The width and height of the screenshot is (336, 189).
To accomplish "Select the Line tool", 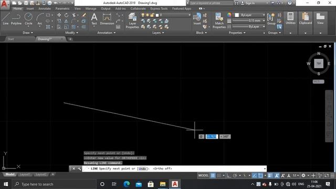I will [6, 19].
